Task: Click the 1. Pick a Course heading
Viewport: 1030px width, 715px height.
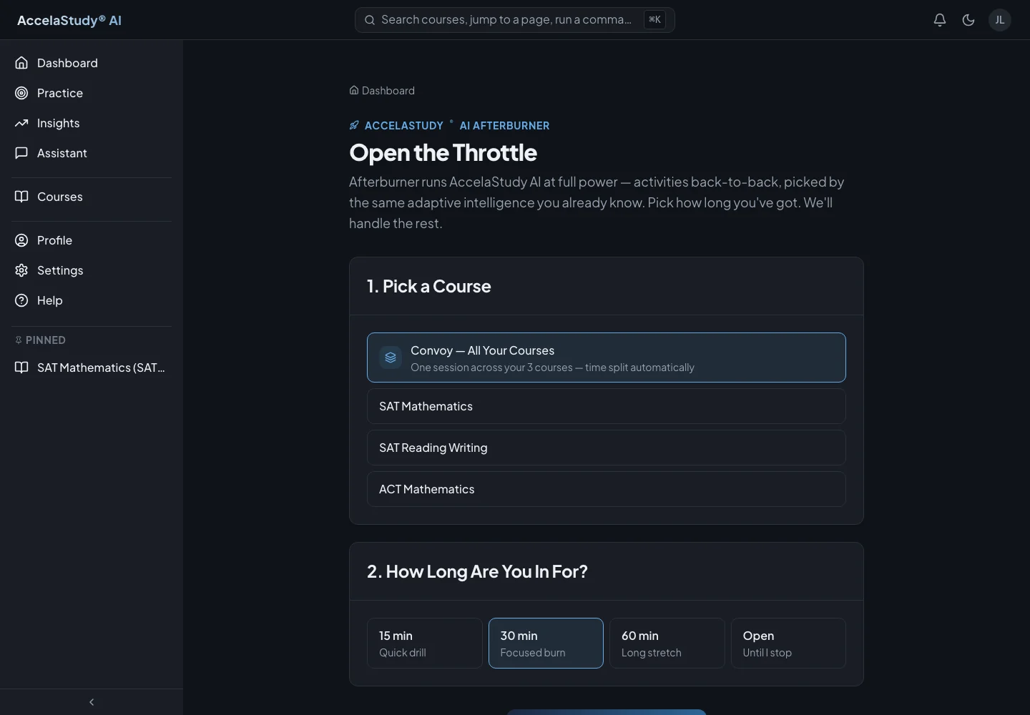Action: click(x=429, y=286)
